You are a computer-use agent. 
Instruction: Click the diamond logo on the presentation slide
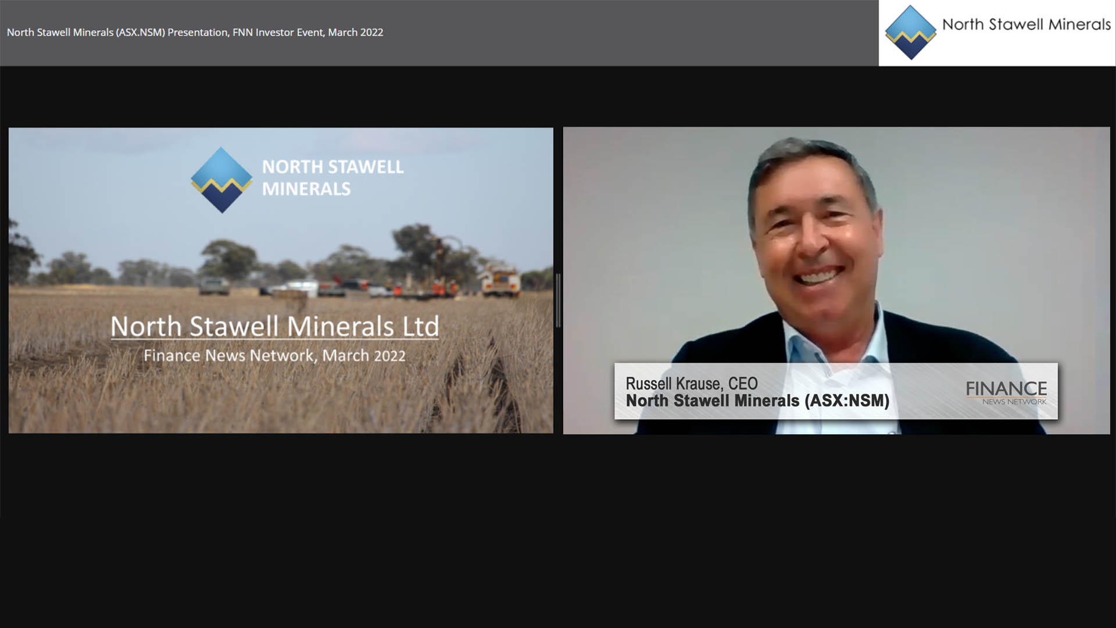221,180
